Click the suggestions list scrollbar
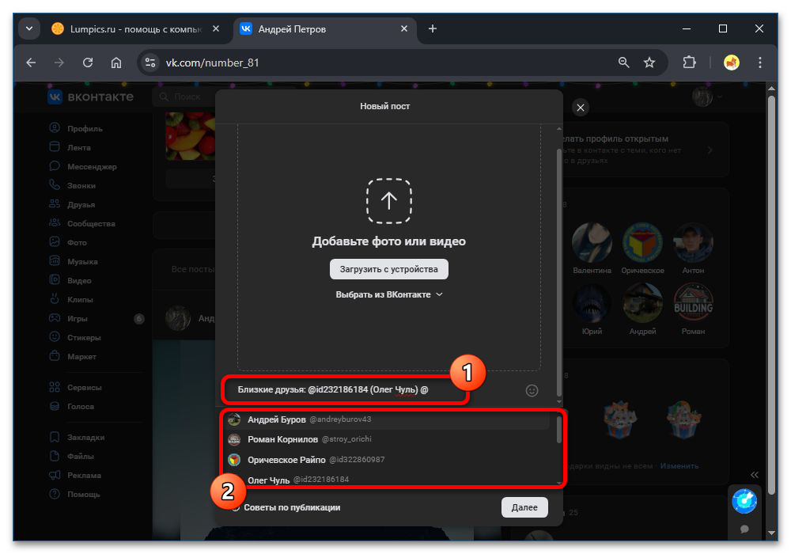Viewport: 791px width, 554px height. [558, 430]
